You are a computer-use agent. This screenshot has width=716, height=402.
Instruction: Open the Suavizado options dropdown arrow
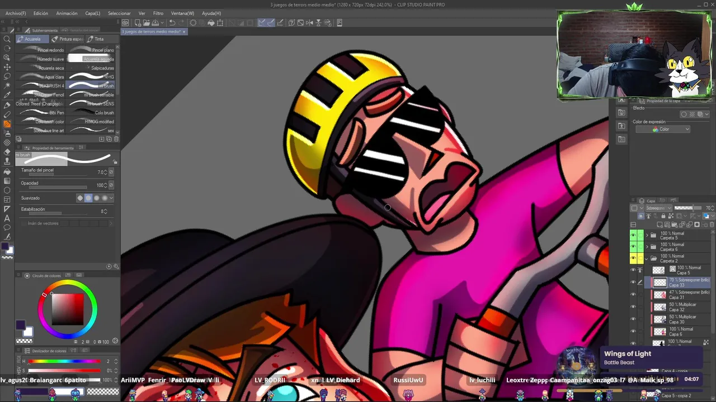coord(112,198)
